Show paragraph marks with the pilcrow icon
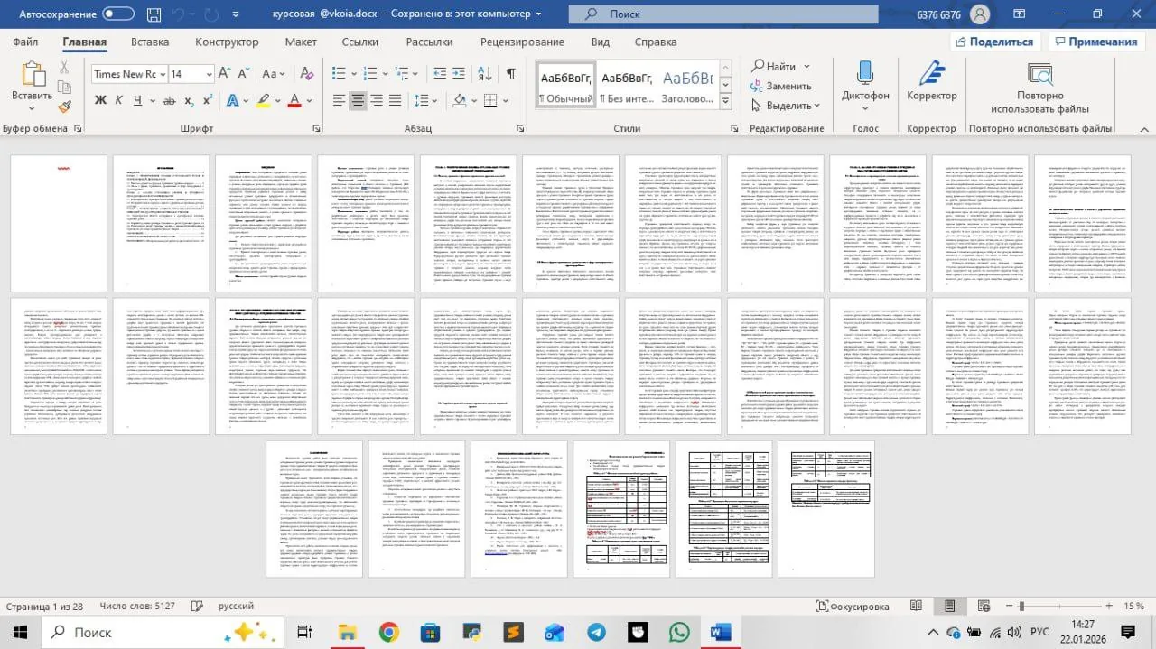The height and width of the screenshot is (649, 1156). tap(511, 74)
